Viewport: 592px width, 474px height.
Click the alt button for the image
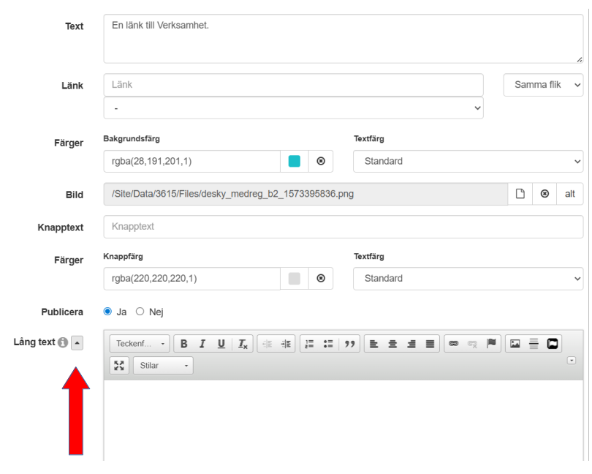pos(569,194)
